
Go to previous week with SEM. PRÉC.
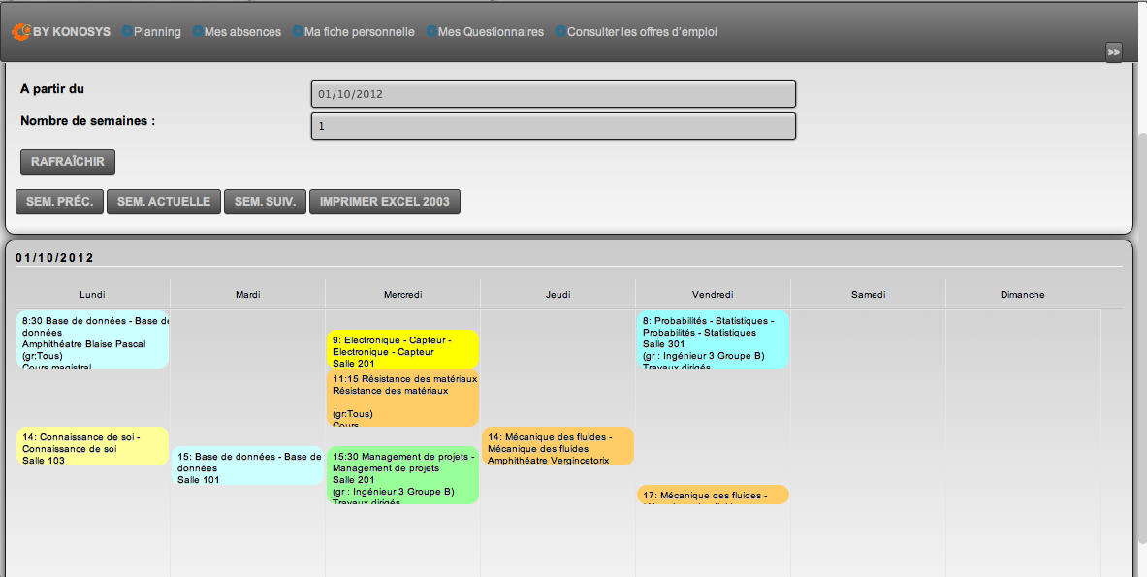pyautogui.click(x=60, y=201)
